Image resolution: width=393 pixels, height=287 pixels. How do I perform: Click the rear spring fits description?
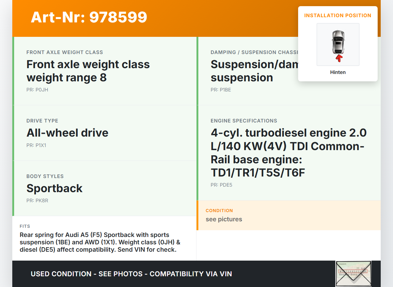click(x=100, y=242)
